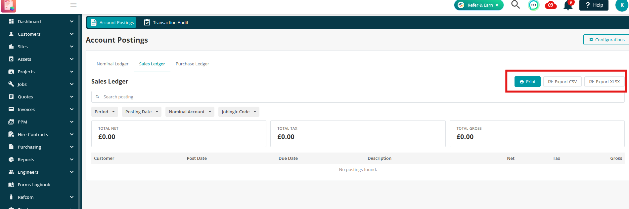Click the Forms Logbook sidebar icon
This screenshot has width=629, height=209.
[11, 185]
